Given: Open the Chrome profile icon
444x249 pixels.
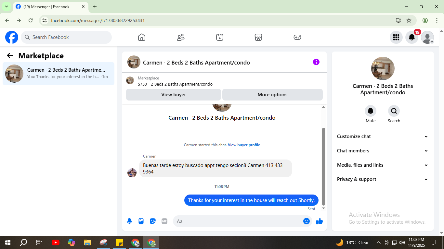Looking at the screenshot, I should point(425,20).
